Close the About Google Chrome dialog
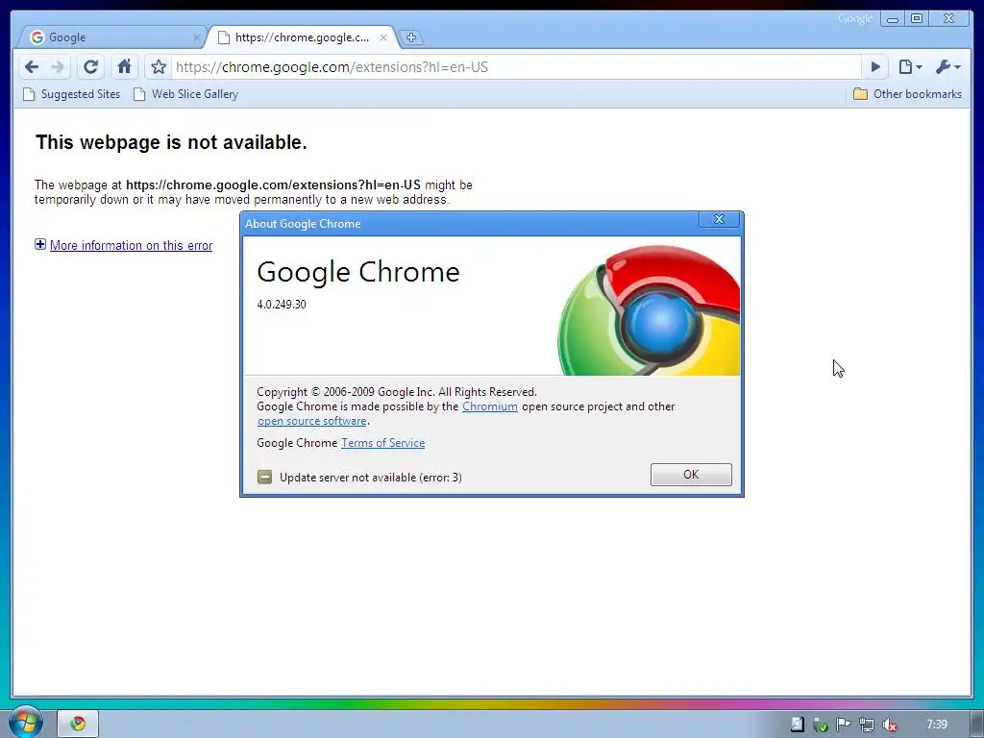 coord(719,219)
